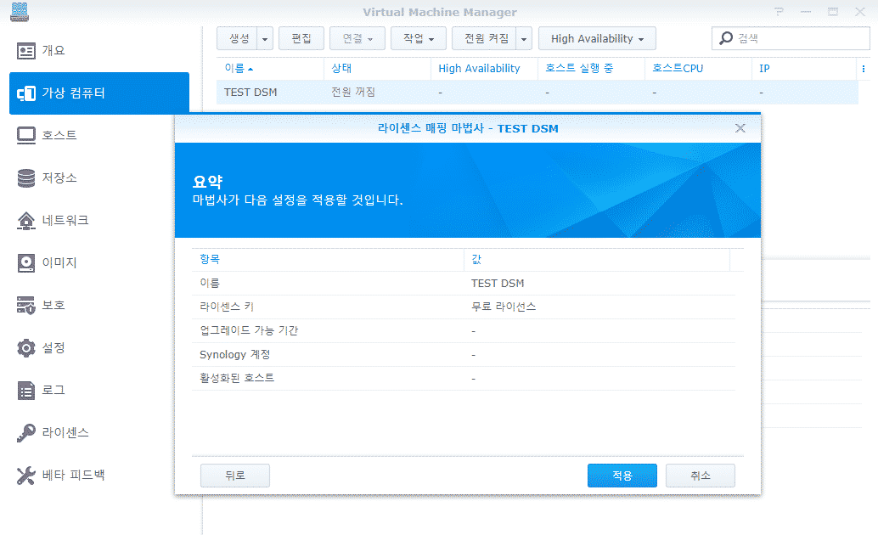Click the 활성화된 호스트 row
The height and width of the screenshot is (535, 878).
(464, 378)
